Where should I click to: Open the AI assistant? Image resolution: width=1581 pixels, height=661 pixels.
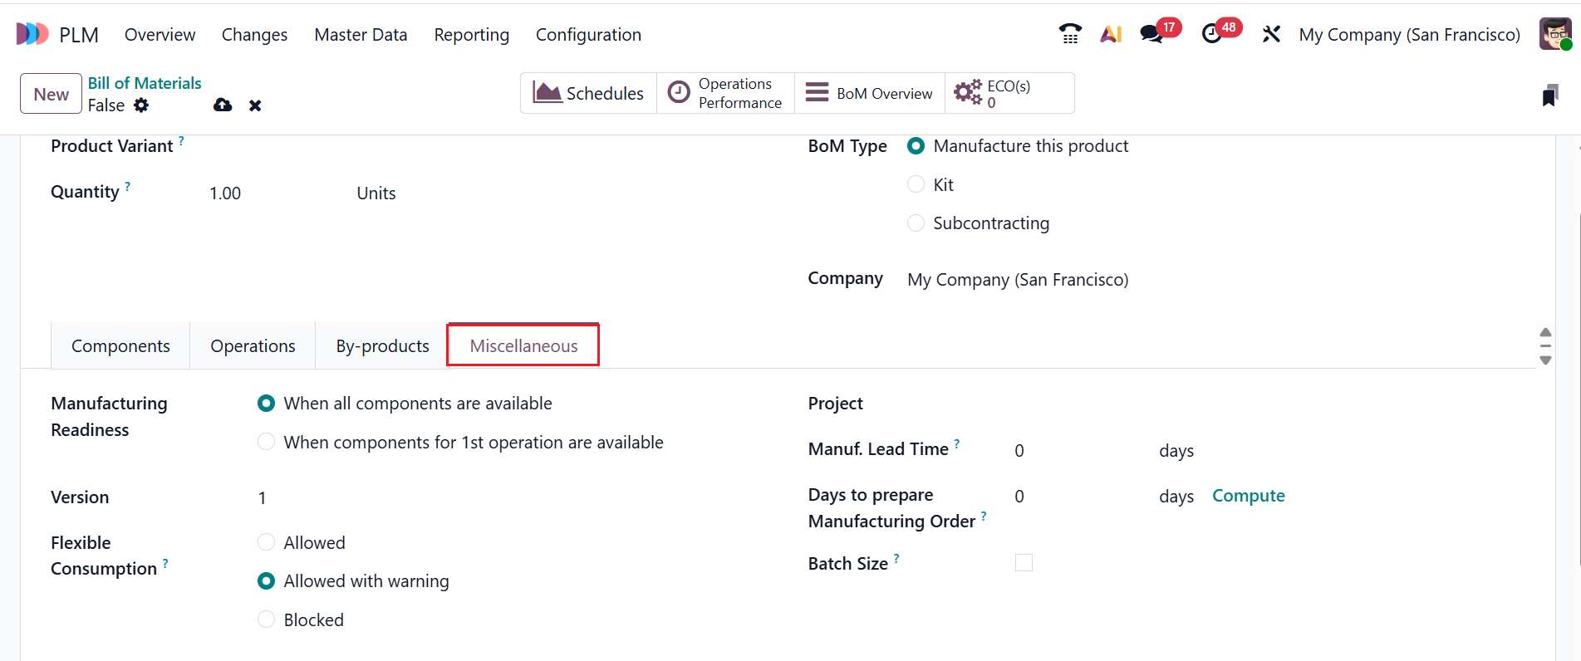tap(1111, 34)
